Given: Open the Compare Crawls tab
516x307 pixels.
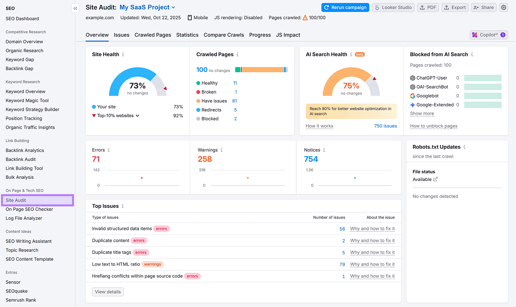Looking at the screenshot, I should 224,35.
